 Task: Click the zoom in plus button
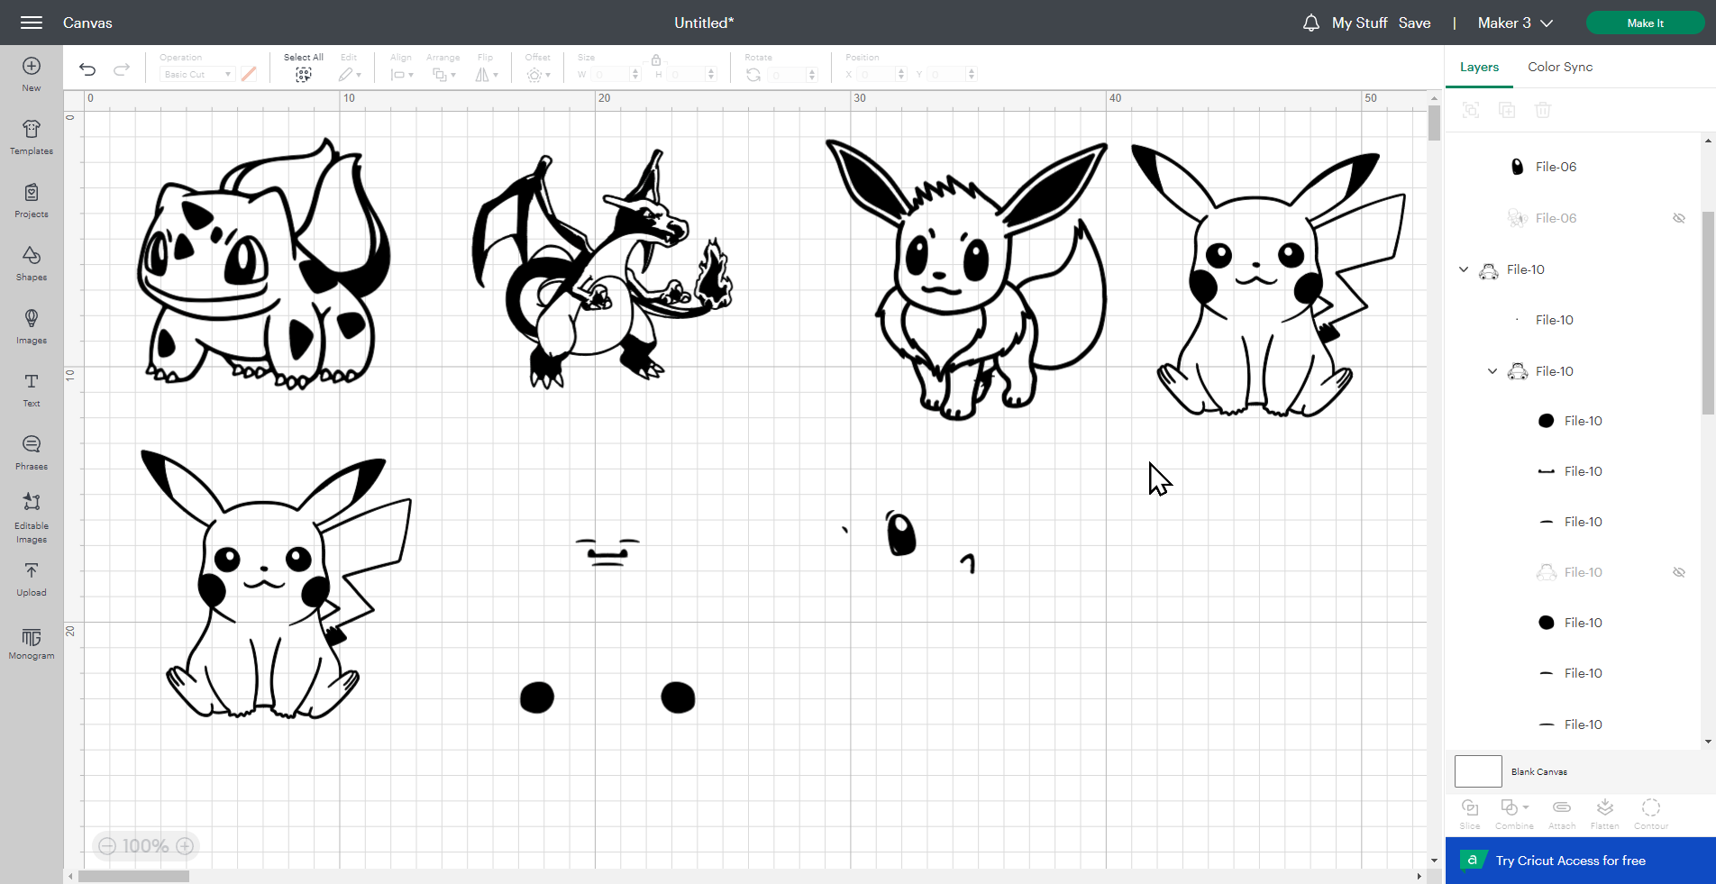click(x=185, y=846)
